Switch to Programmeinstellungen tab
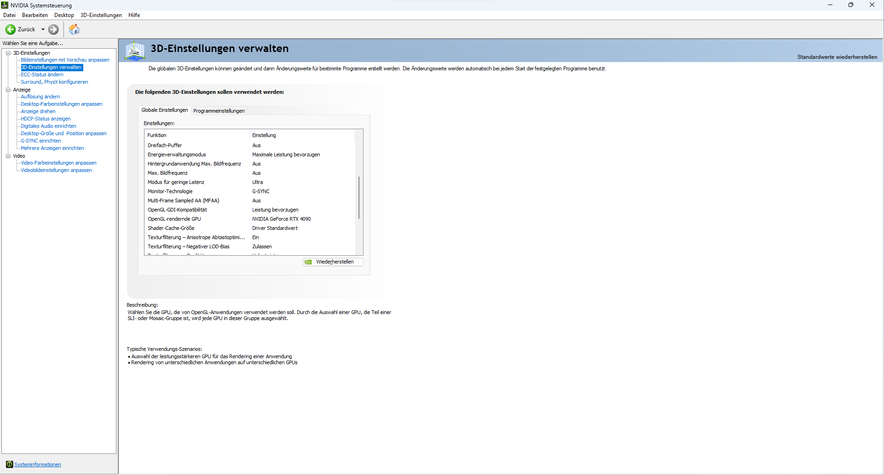The image size is (884, 475). (x=219, y=111)
